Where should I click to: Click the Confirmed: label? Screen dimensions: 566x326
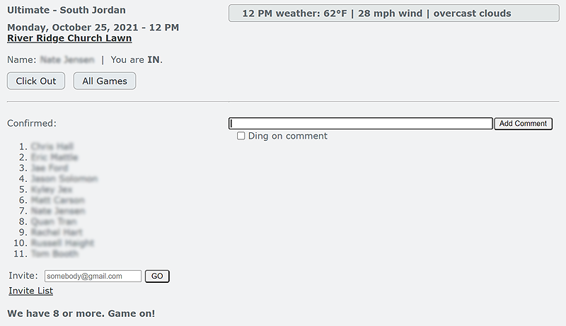(31, 123)
